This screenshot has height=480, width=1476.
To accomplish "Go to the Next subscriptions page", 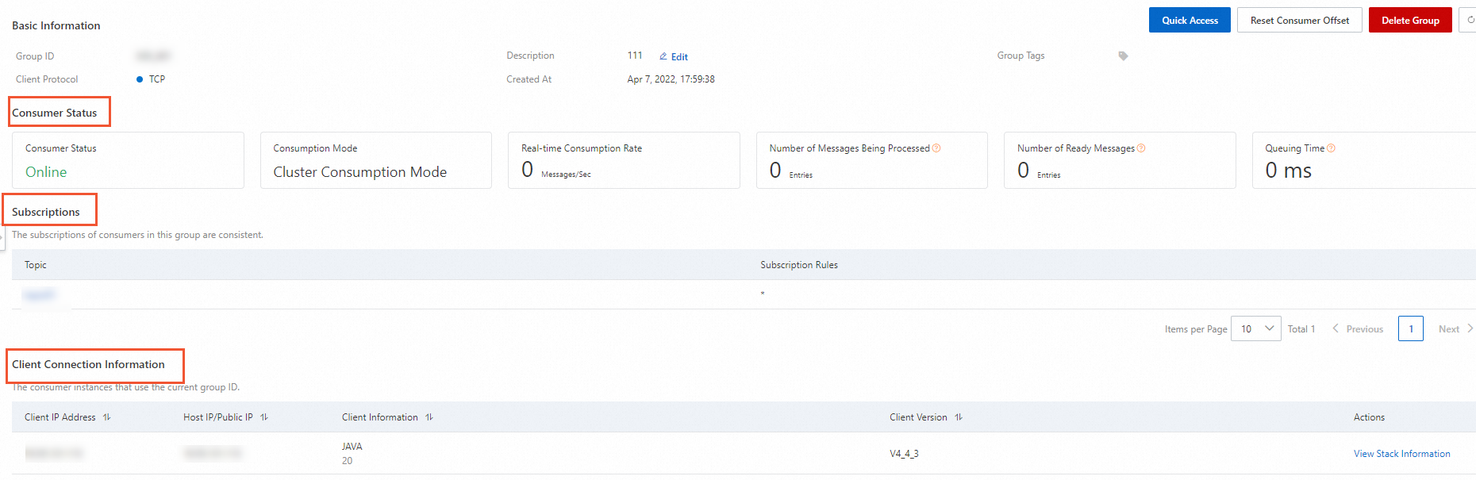I will (x=1455, y=328).
